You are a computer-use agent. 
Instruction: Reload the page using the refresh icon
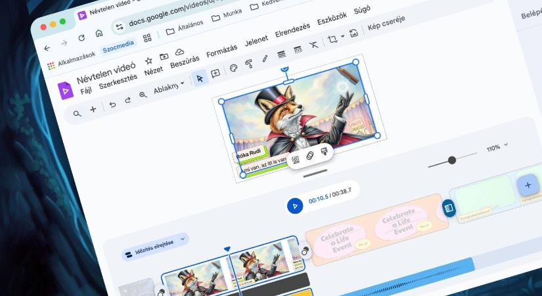point(81,37)
